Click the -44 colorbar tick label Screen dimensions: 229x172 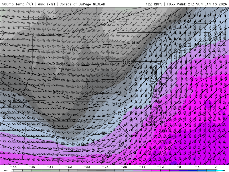pos(13,167)
